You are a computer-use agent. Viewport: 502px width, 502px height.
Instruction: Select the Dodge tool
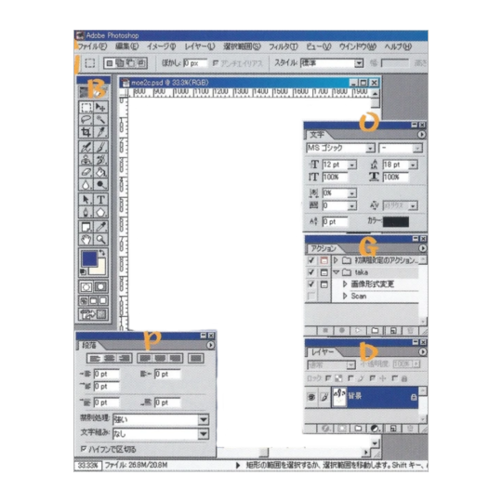pos(100,184)
